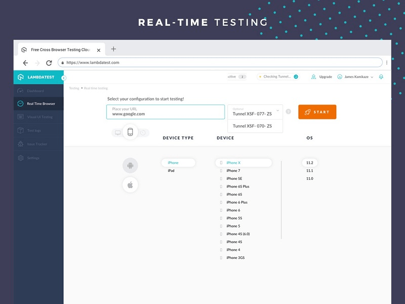Screen dimensions: 405x304
Task: Collapse the sidebar with arrow toggle
Action: (x=64, y=78)
